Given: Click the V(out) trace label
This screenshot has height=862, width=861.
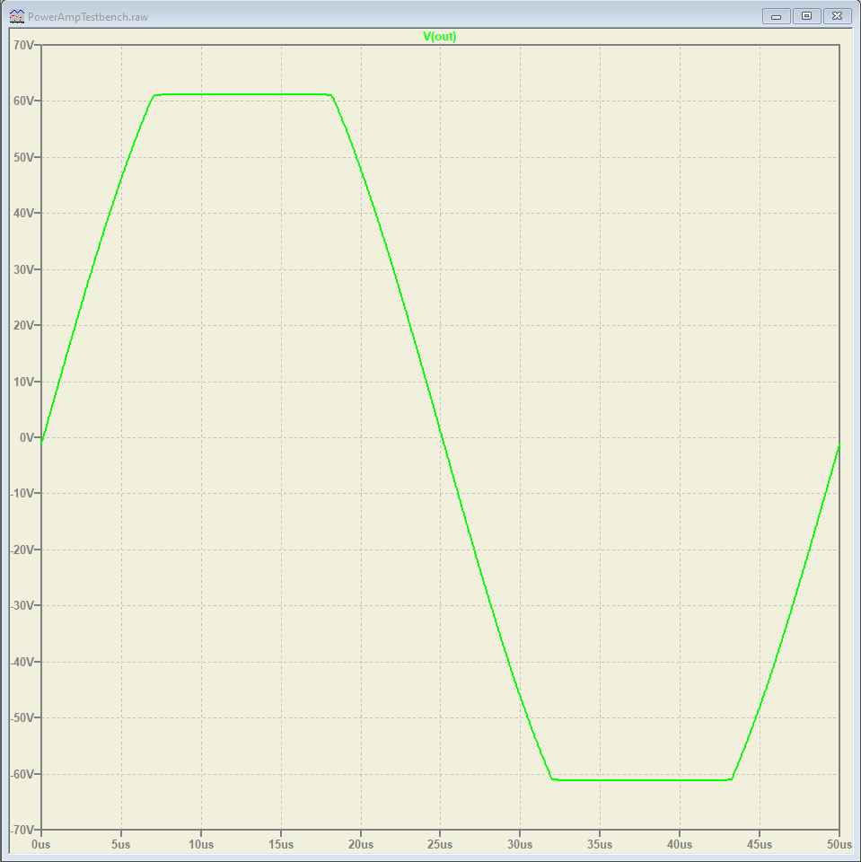Looking at the screenshot, I should coord(439,36).
